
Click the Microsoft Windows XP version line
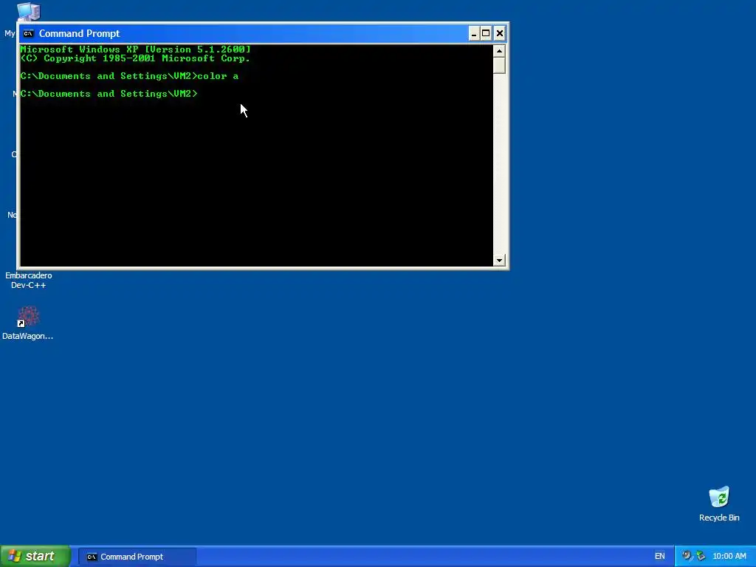pyautogui.click(x=136, y=49)
